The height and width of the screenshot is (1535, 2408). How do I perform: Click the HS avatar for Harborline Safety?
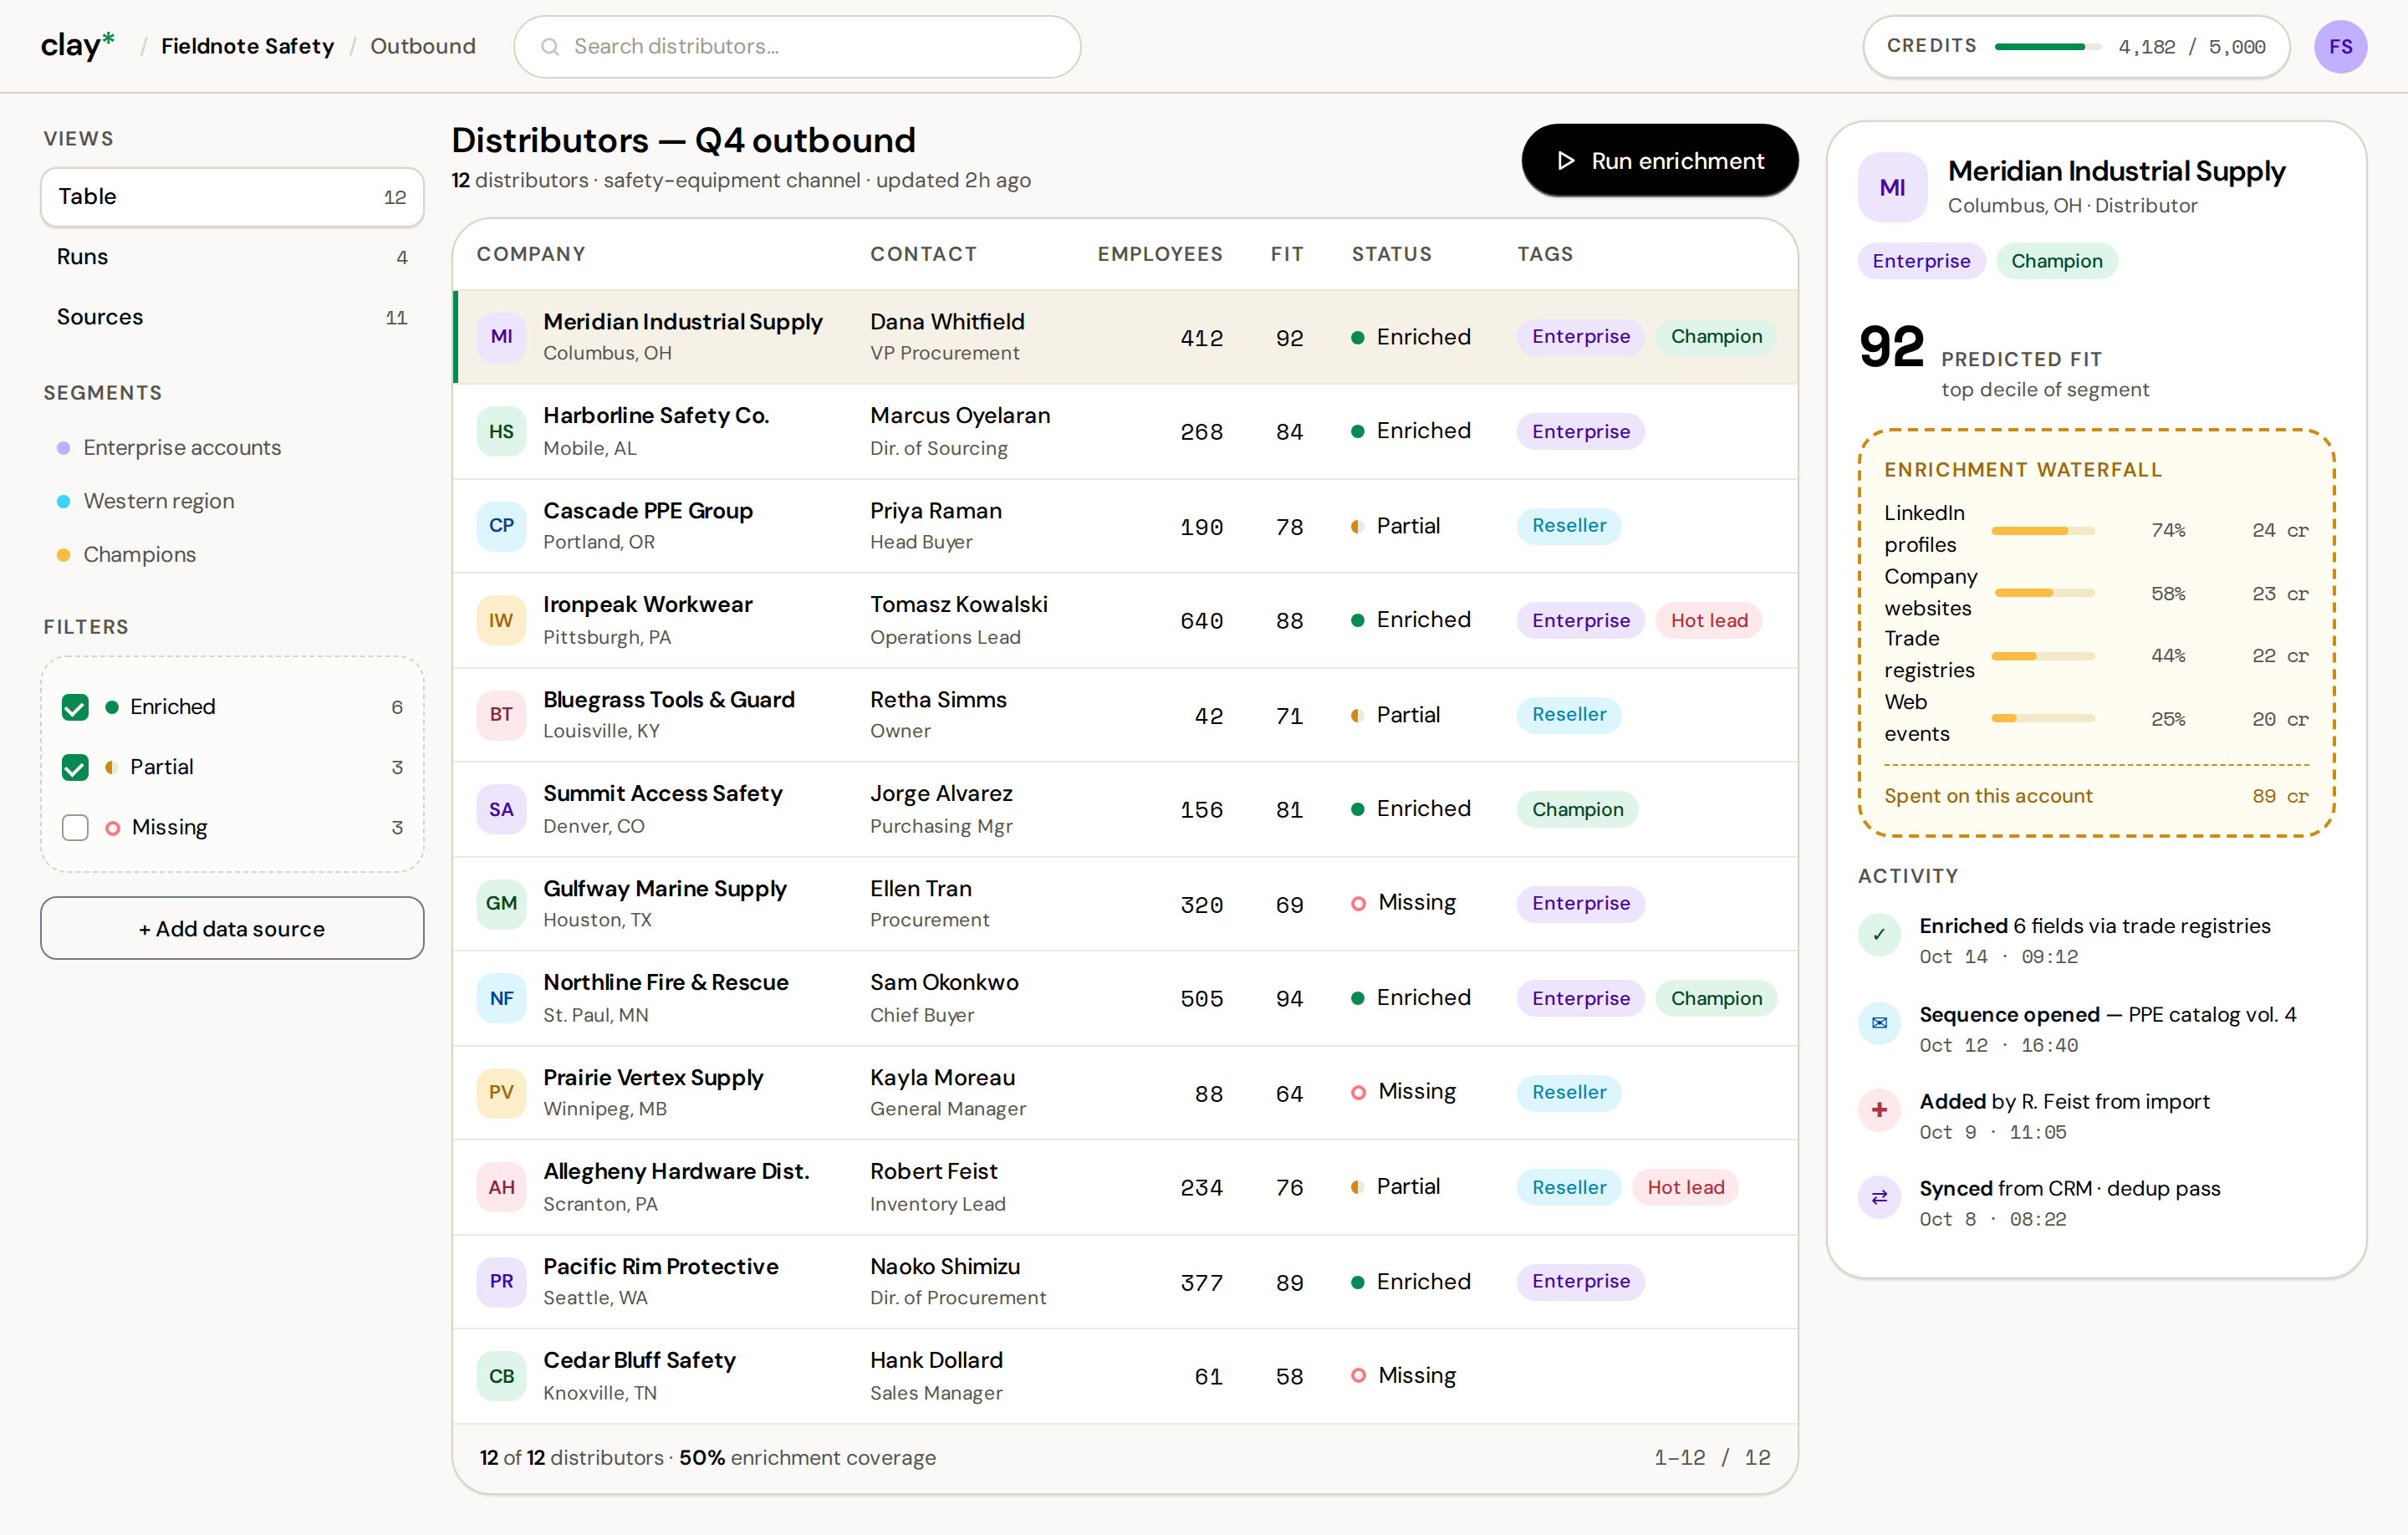(501, 431)
